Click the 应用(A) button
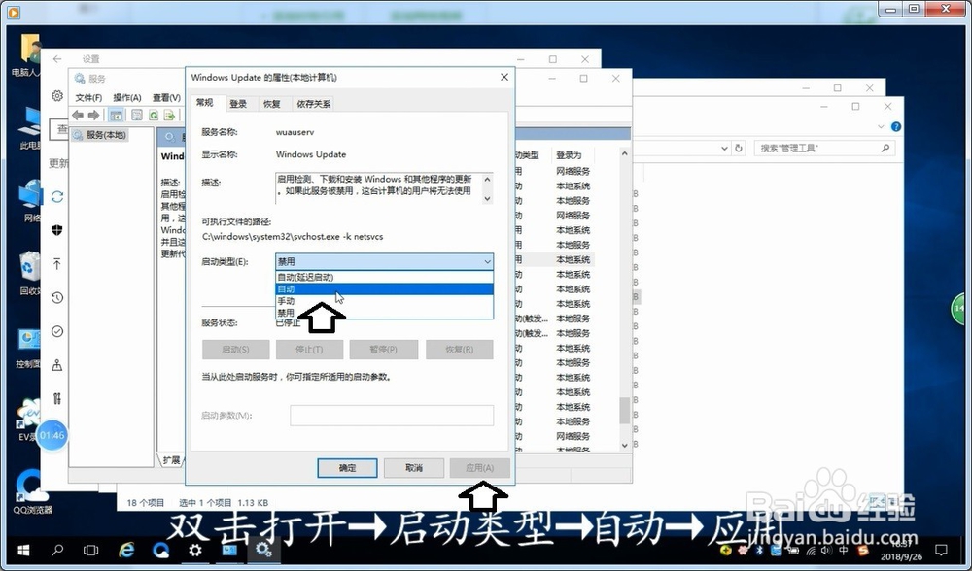 (x=480, y=467)
